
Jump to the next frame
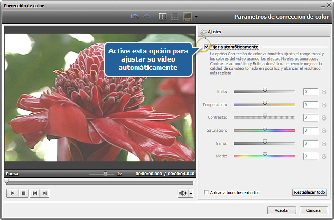(x=45, y=193)
